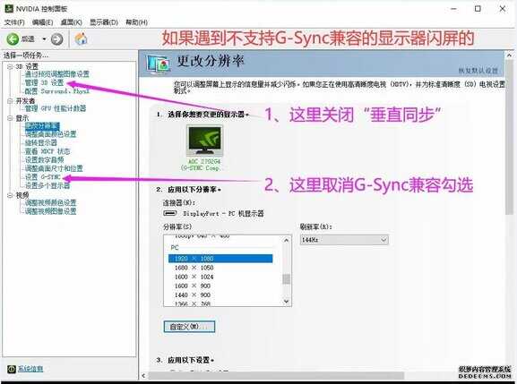Click the Home icon in toolbar
The width and height of the screenshot is (517, 384).
coord(82,38)
